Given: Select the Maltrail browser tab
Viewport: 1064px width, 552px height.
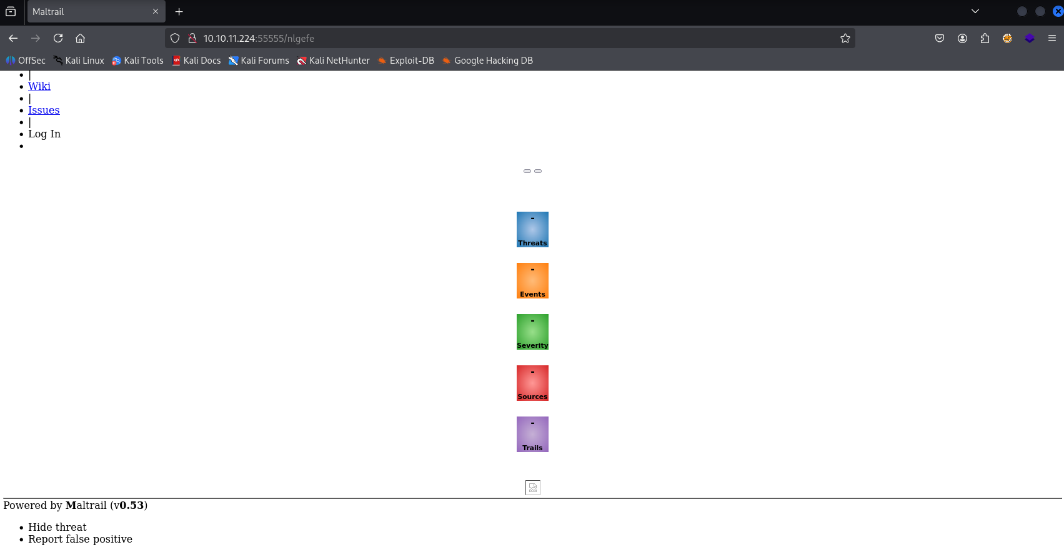Looking at the screenshot, I should [96, 11].
